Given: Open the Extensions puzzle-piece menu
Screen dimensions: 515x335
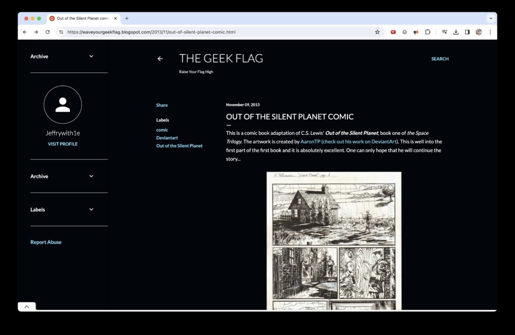Looking at the screenshot, I should click(427, 32).
